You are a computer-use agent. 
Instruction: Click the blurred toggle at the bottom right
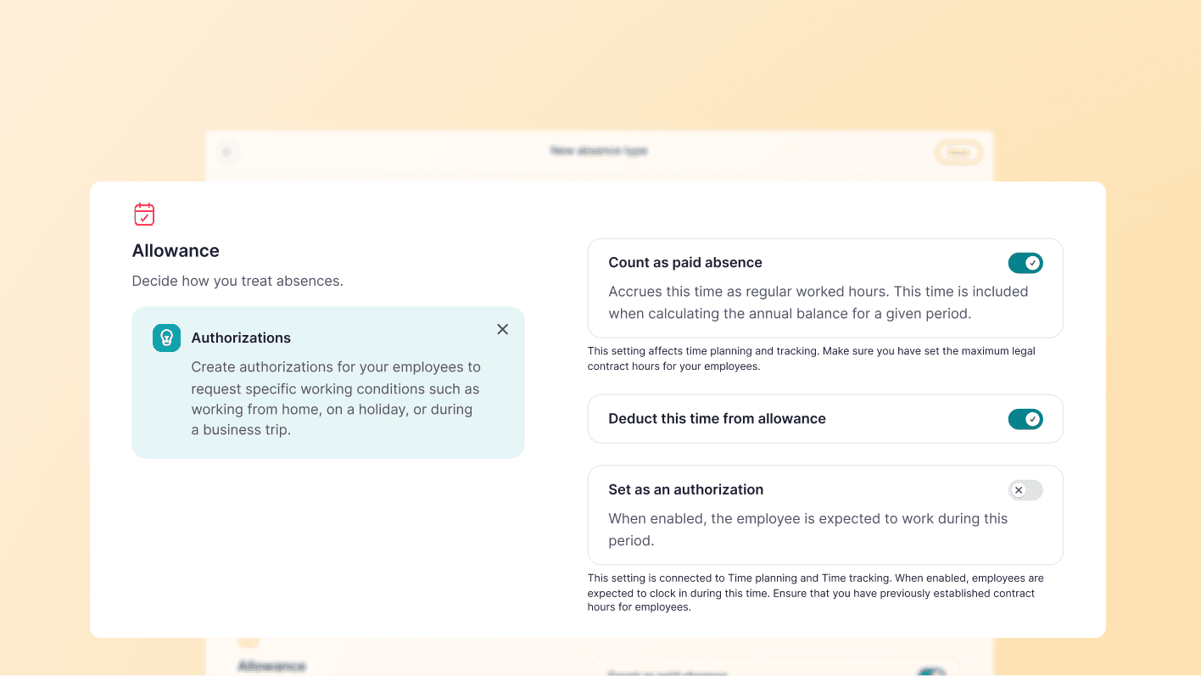[931, 672]
